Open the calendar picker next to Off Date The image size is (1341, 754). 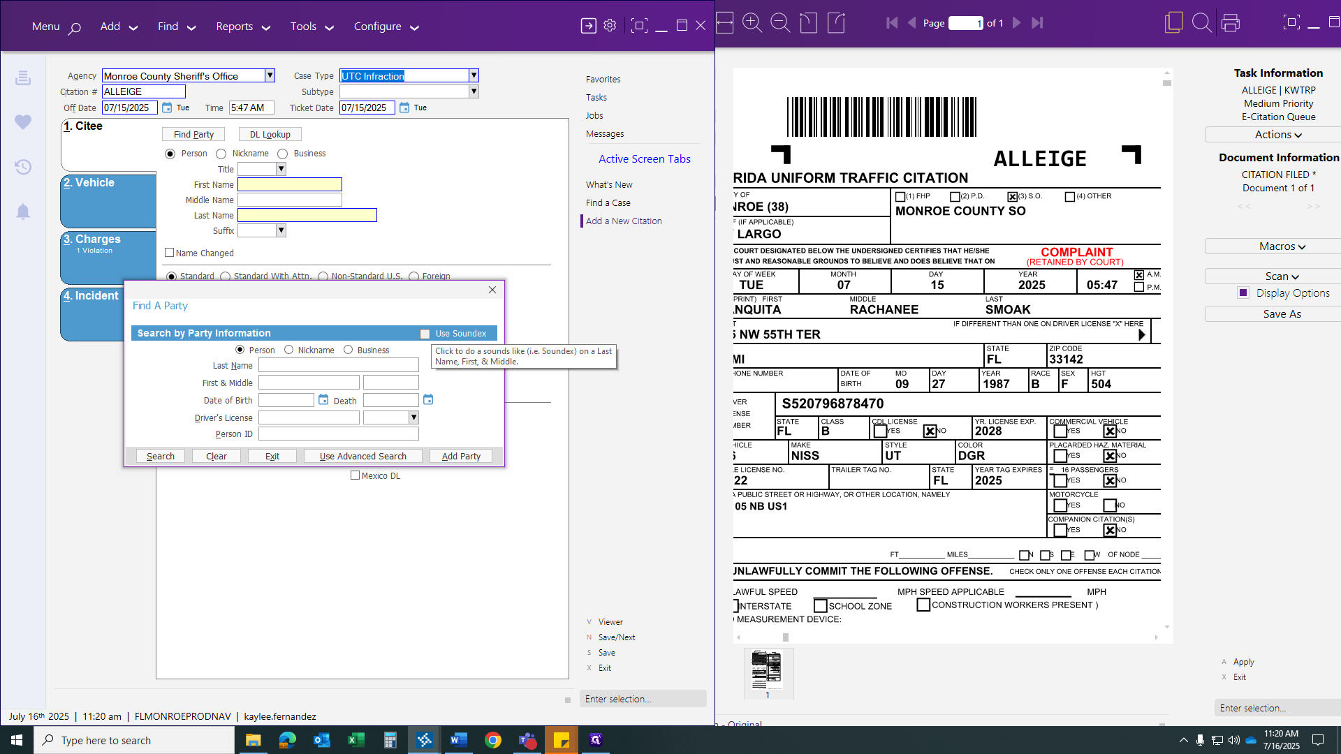click(167, 108)
